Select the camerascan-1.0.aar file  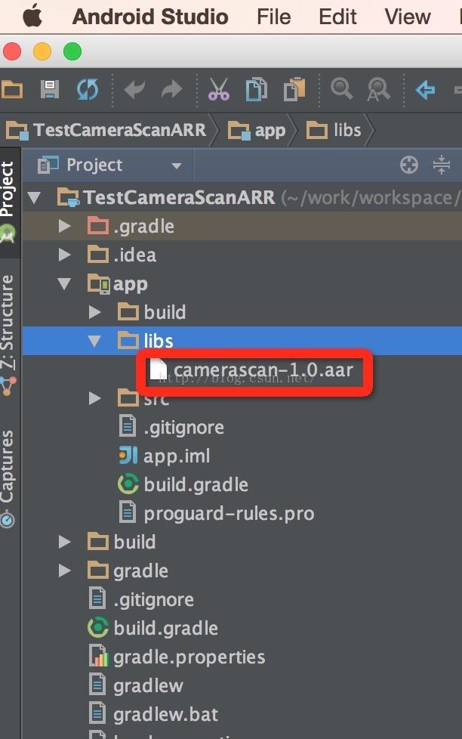coord(263,370)
